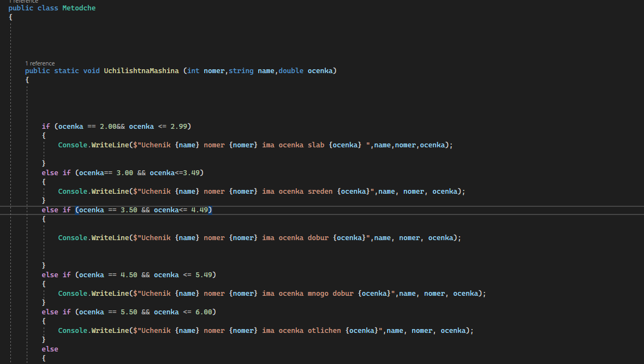Screen dimensions: 644x364
Task: Click the 'double' keyword in the signature
Action: [x=291, y=70]
